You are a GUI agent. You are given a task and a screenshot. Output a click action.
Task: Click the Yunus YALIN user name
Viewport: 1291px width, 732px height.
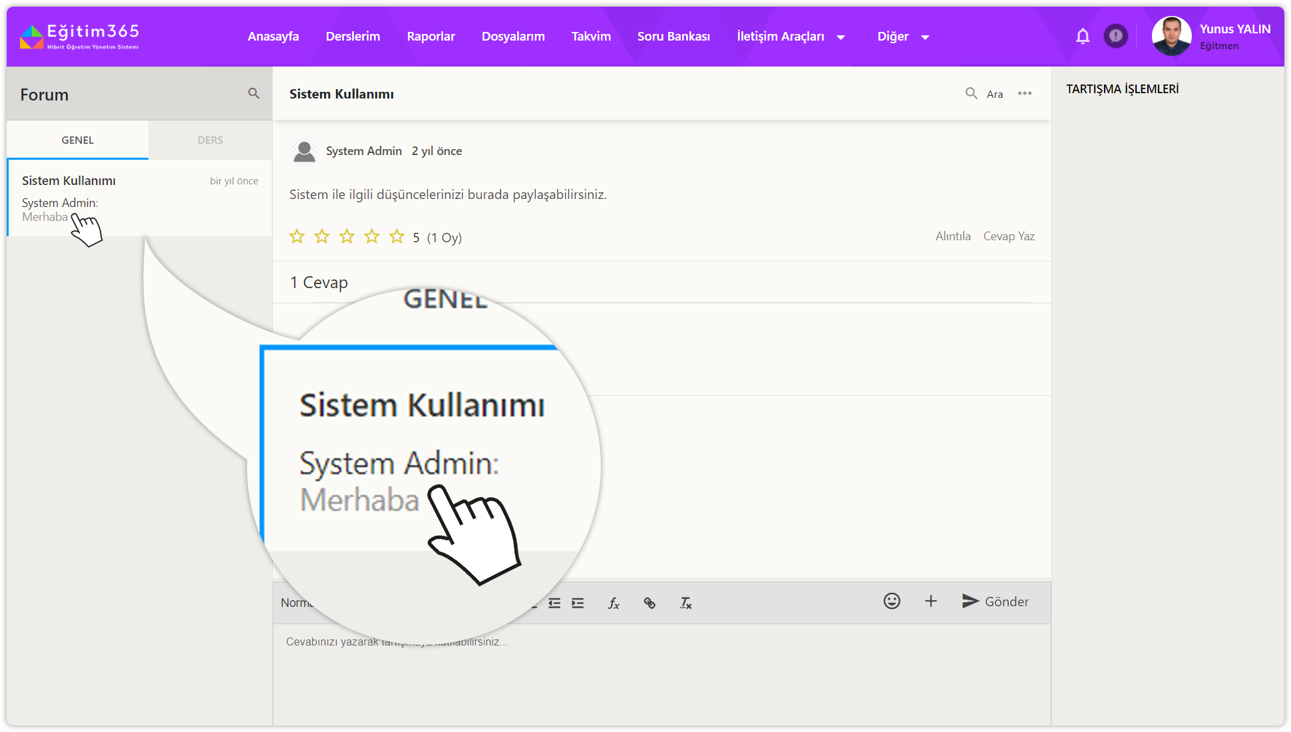(x=1235, y=29)
